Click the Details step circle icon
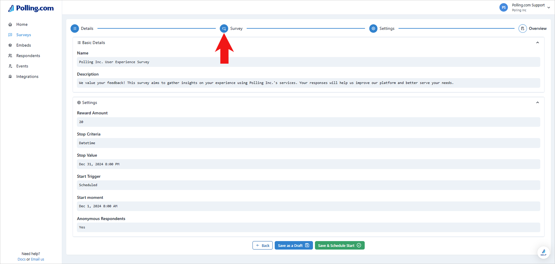The image size is (555, 264). (x=75, y=28)
